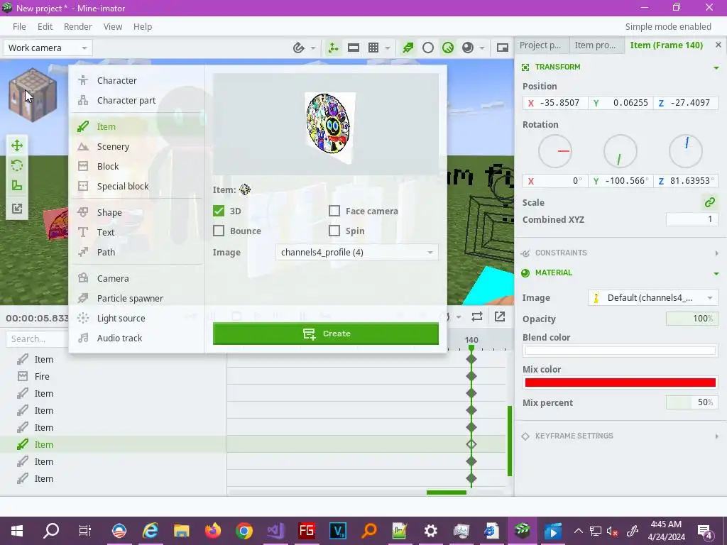
Task: Select the move (position) tool in viewport
Action: tap(17, 145)
